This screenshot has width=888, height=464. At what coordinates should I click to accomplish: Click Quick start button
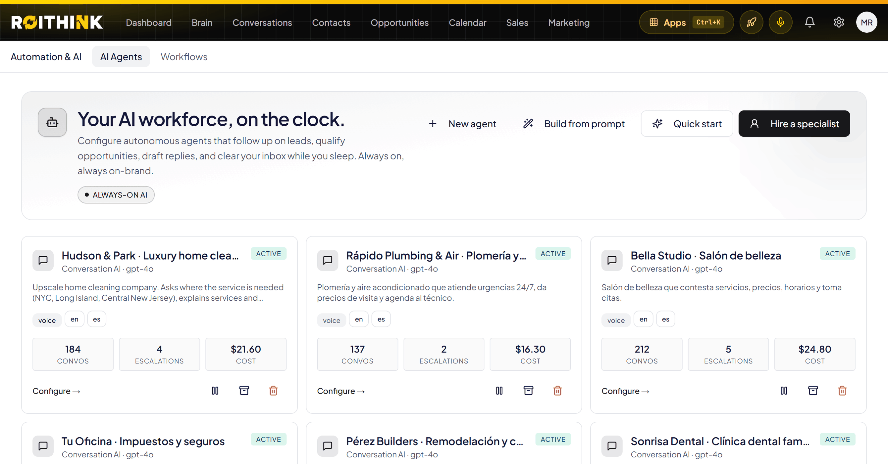(x=687, y=124)
